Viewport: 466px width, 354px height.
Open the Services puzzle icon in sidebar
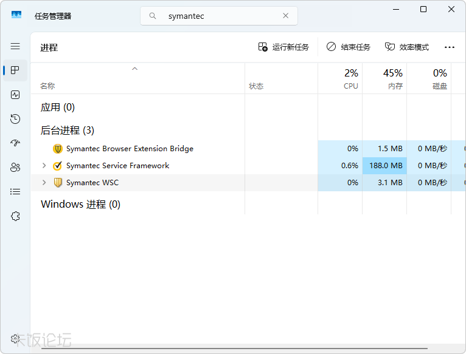click(15, 216)
